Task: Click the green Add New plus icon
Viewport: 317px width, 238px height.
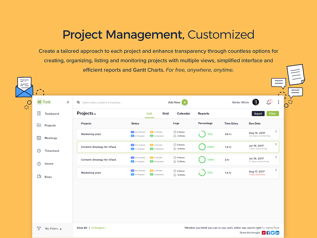Action: click(x=185, y=102)
